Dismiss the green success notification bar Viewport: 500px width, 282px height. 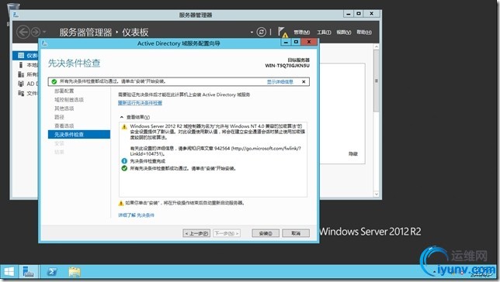[x=304, y=82]
